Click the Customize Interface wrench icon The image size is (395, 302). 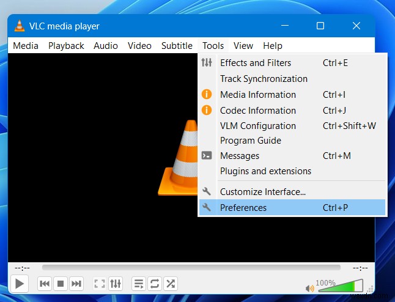click(206, 191)
